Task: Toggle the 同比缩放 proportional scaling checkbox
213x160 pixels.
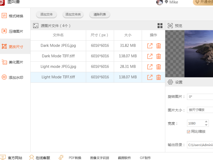Action: click(x=188, y=132)
